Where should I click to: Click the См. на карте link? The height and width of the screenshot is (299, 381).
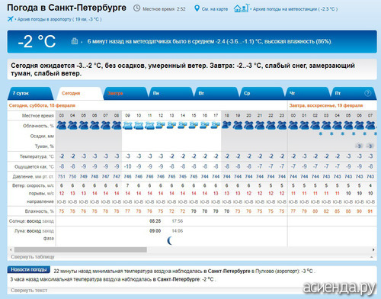215,9
